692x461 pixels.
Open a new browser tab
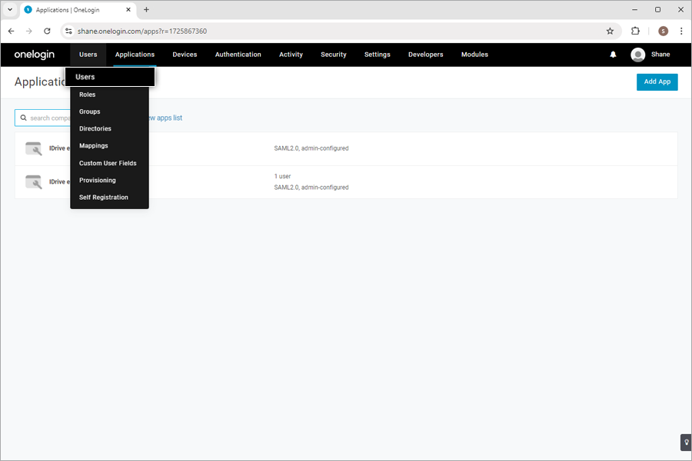147,10
